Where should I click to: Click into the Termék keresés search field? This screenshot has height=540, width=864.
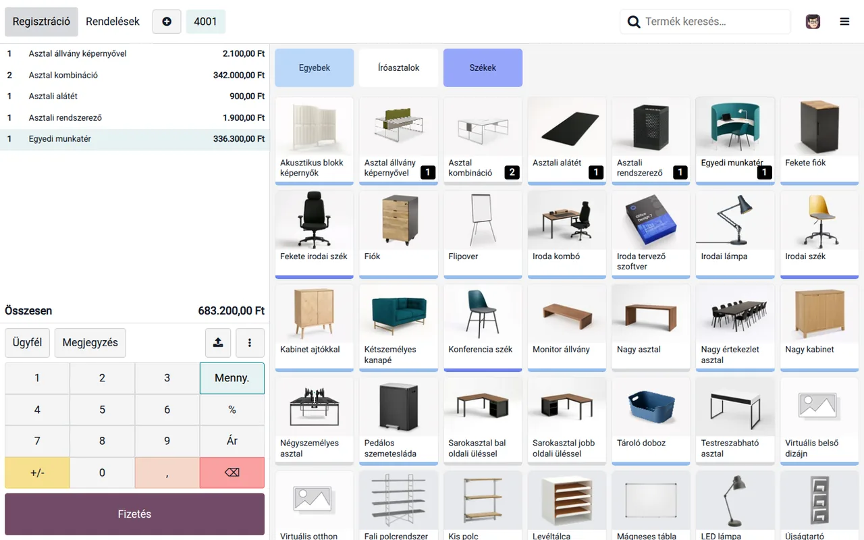click(705, 22)
